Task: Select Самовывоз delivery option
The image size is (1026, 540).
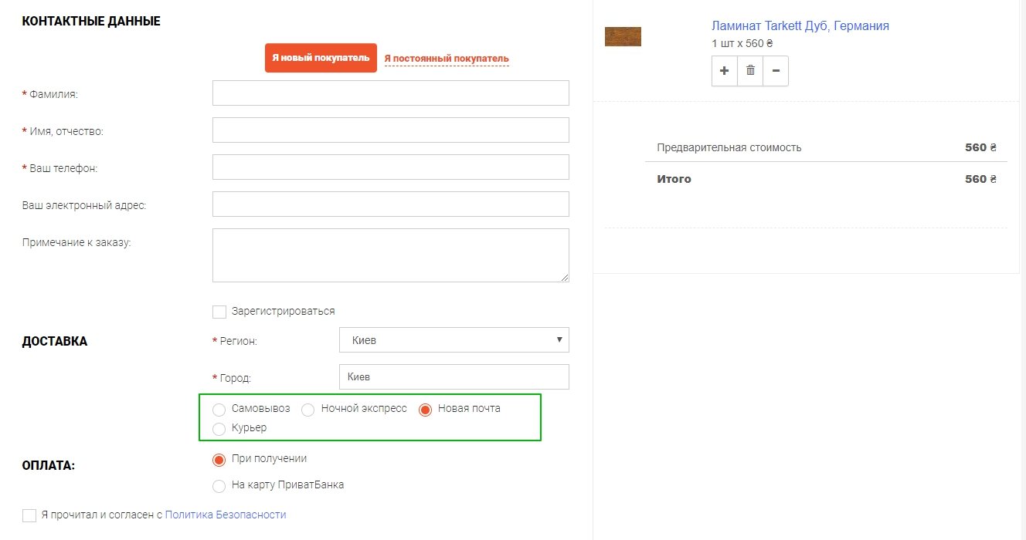Action: (219, 409)
